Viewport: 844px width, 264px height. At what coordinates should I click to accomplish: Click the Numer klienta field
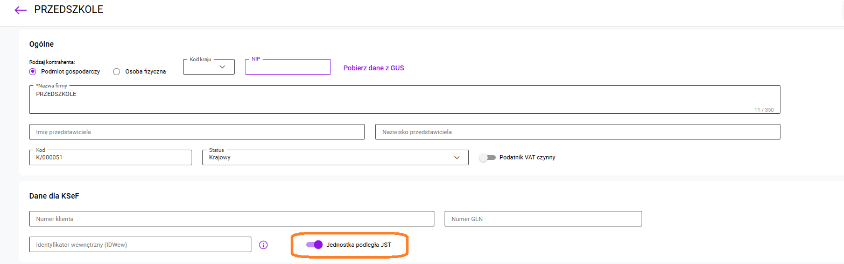click(231, 219)
